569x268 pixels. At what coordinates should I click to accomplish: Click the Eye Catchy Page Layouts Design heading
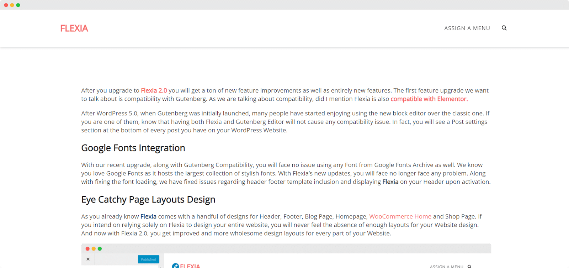tap(148, 200)
